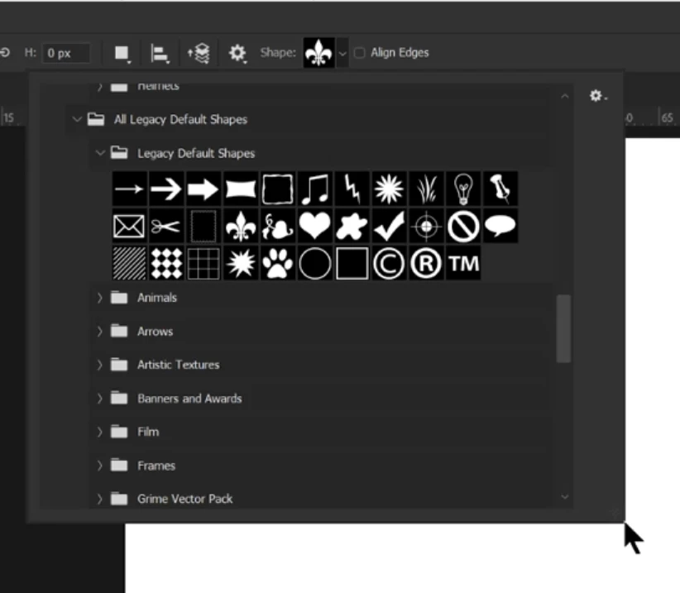
Task: Select the Film folder label
Action: pos(148,433)
